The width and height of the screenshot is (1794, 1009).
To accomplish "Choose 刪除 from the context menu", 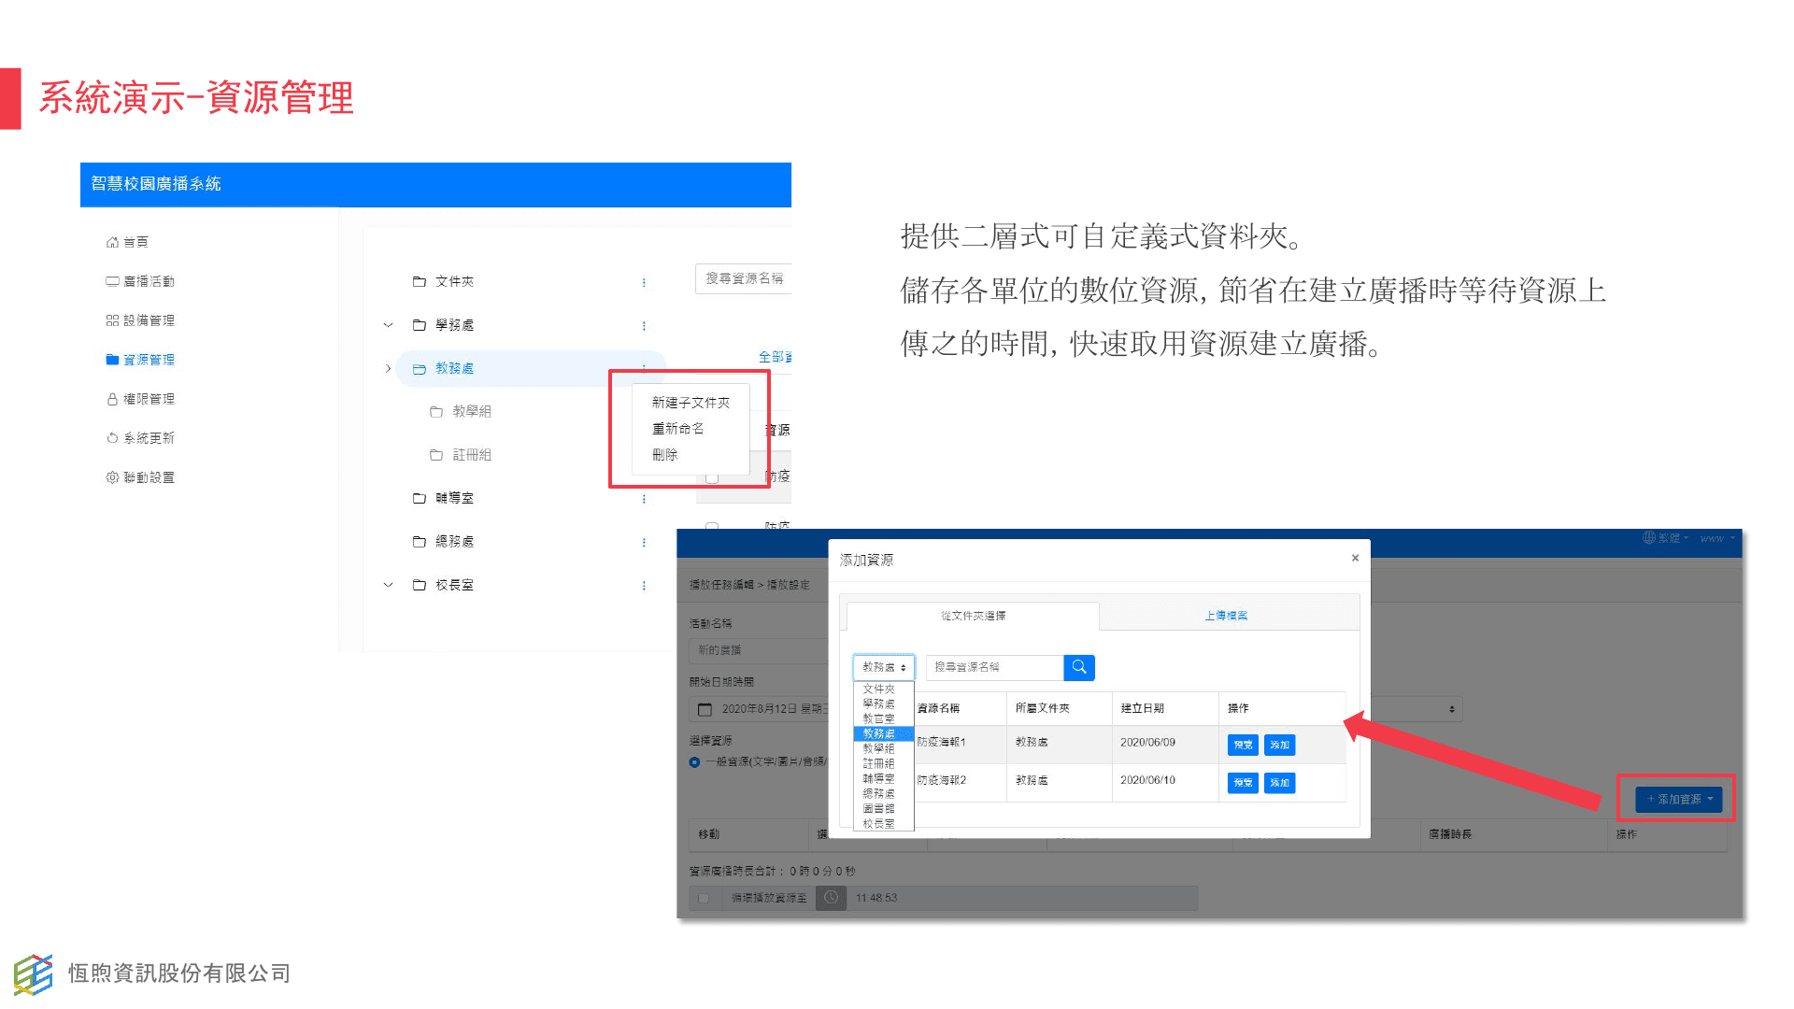I will click(x=664, y=455).
